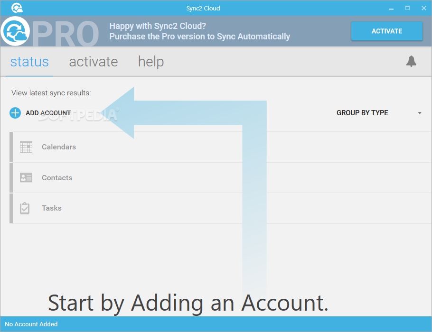This screenshot has width=432, height=332.
Task: Click the Sync2 Cloud title bar logo
Action: [17, 8]
